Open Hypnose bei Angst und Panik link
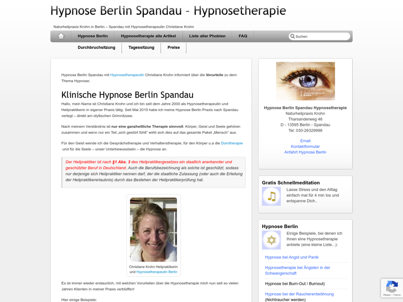 292,257
